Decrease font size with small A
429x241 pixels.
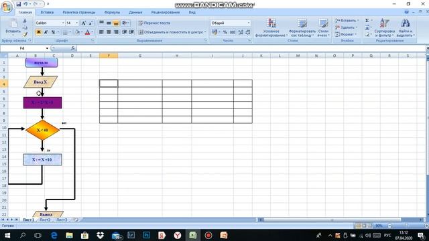click(90, 23)
